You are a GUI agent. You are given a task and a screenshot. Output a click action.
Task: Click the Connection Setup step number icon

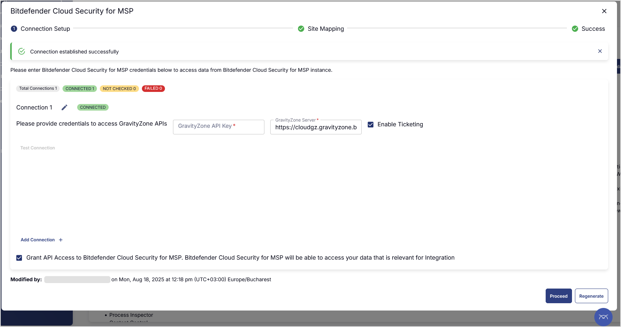[x=14, y=29]
